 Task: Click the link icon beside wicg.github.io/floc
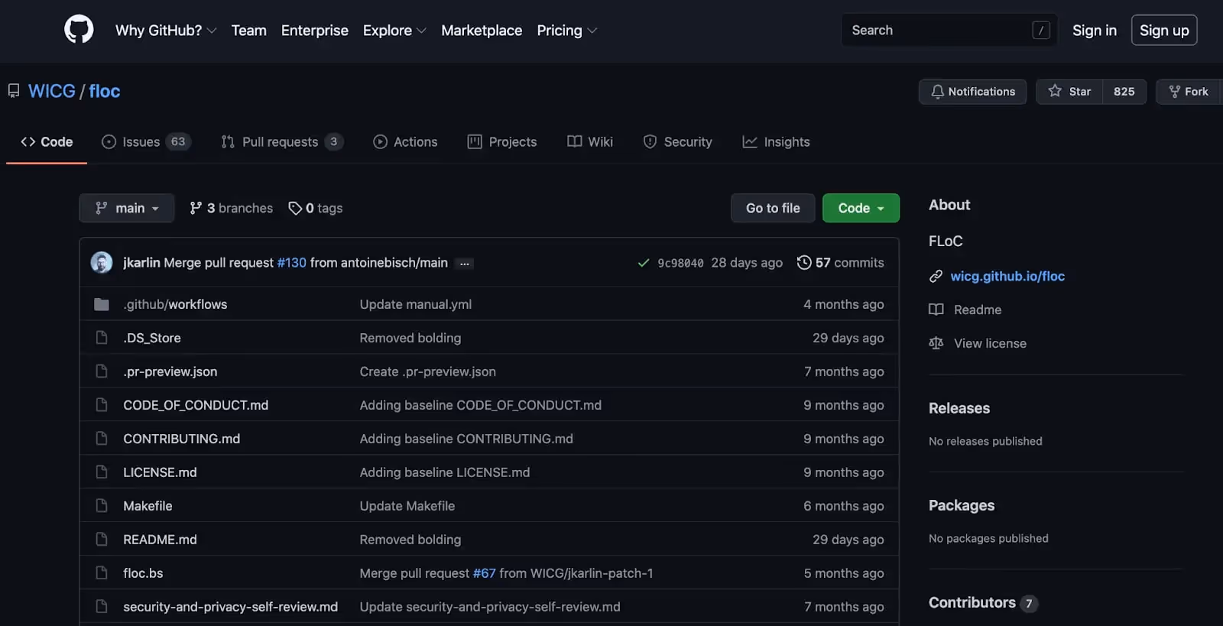[x=936, y=276]
